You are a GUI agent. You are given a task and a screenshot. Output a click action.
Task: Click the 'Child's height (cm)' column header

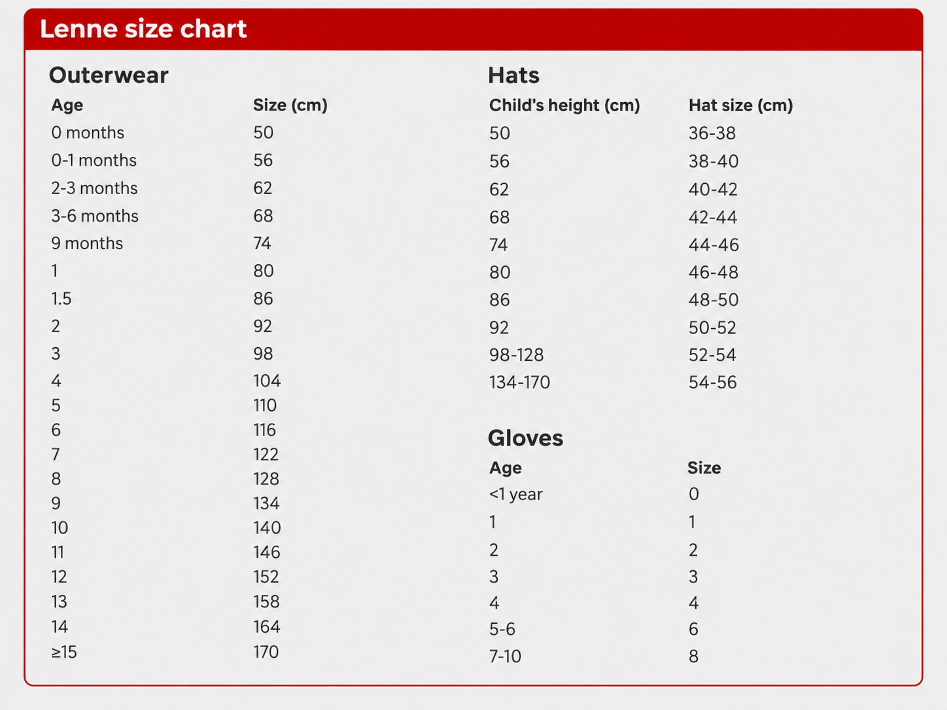[564, 105]
